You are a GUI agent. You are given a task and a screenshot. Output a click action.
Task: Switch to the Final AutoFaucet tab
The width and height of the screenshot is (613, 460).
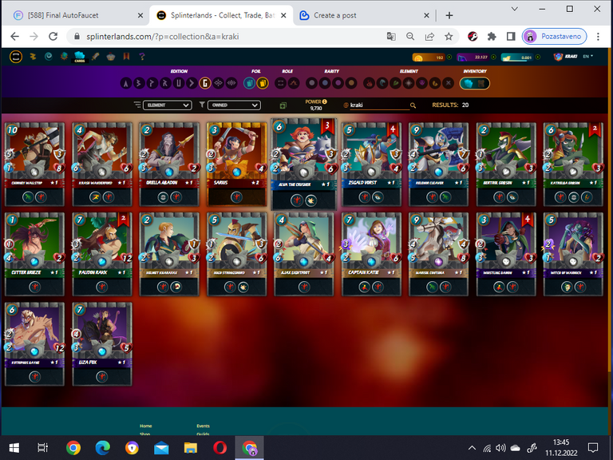click(x=76, y=15)
